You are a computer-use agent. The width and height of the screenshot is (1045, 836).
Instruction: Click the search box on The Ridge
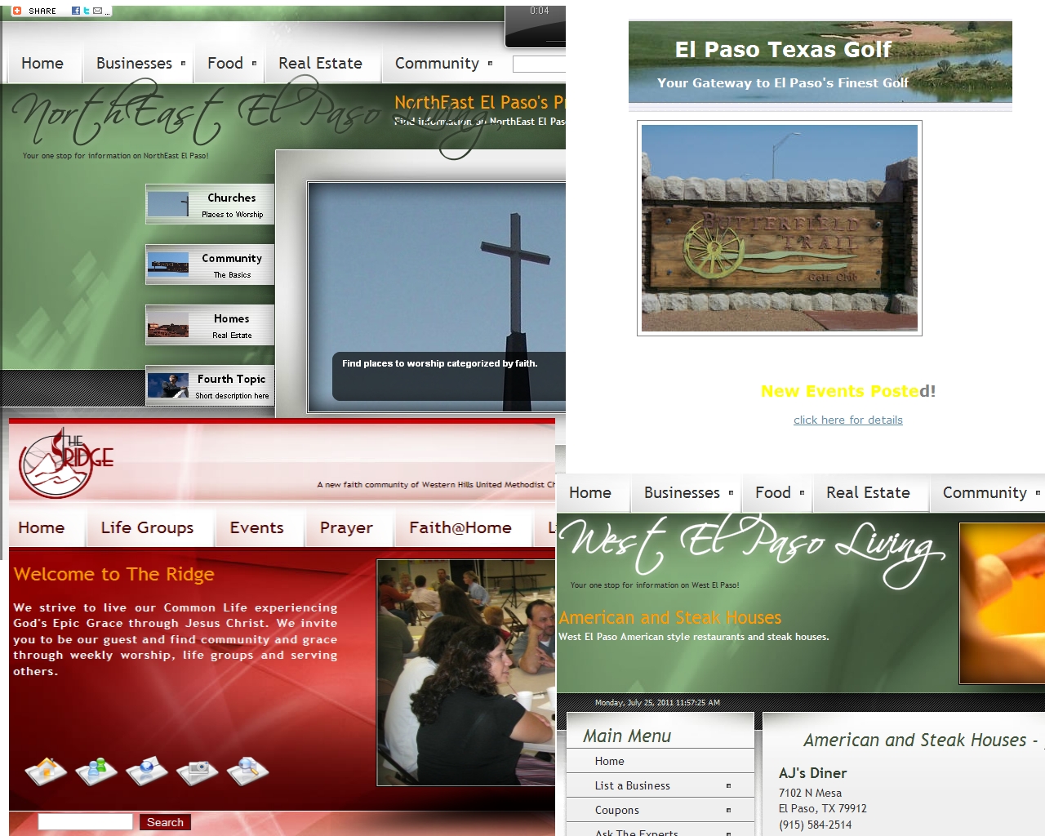click(86, 821)
